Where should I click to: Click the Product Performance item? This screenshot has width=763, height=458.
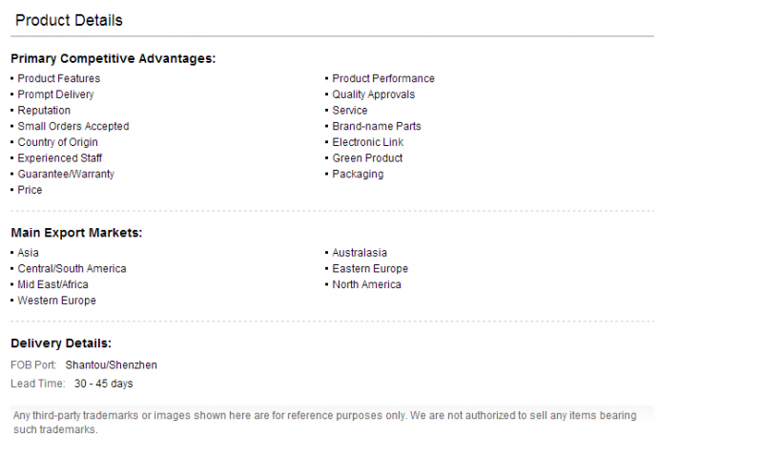[x=383, y=78]
